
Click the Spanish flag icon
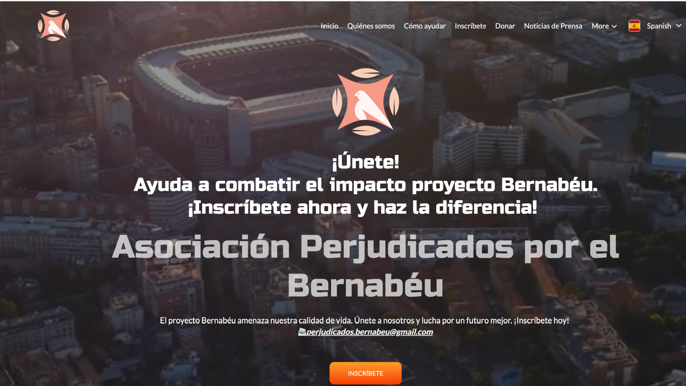tap(635, 25)
